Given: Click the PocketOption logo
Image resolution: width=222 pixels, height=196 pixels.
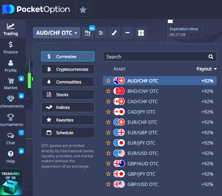Looking at the screenshot, I should click(x=36, y=9).
